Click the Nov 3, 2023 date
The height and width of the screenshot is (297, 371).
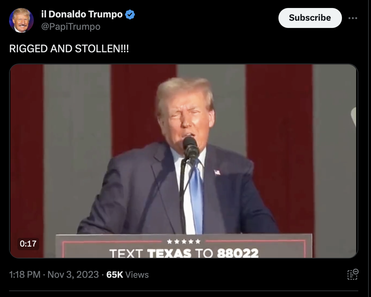pyautogui.click(x=73, y=274)
